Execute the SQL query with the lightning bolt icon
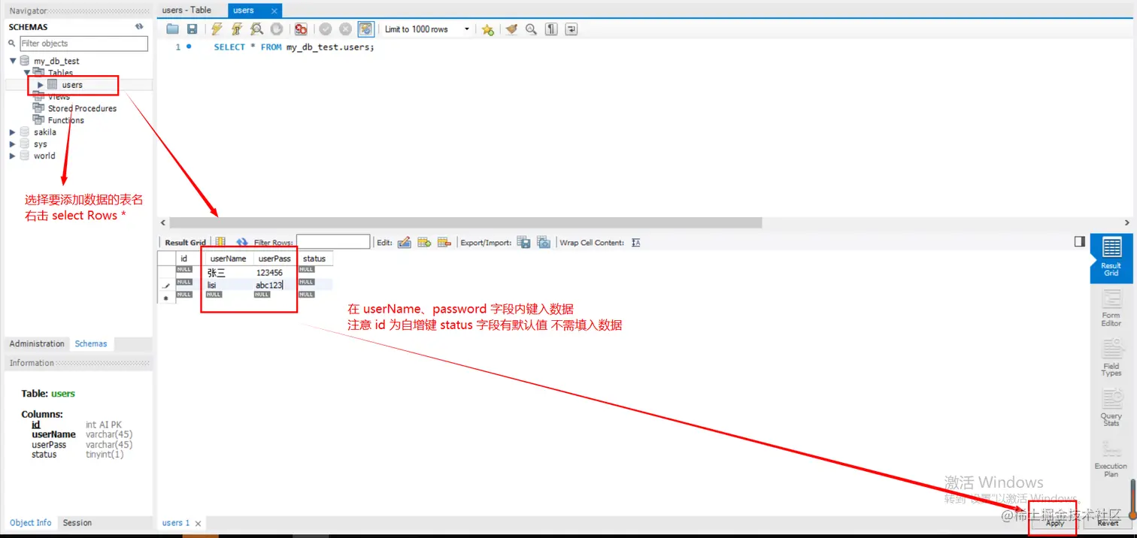This screenshot has width=1137, height=538. tap(217, 29)
